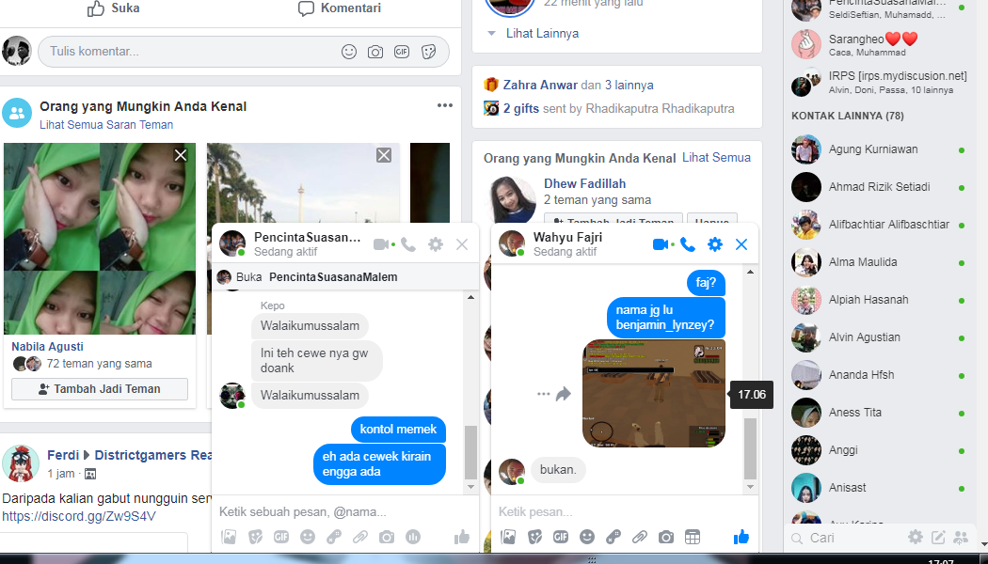Attach a photo in Wahyu Fajri chat
This screenshot has height=564, width=988.
pyautogui.click(x=508, y=537)
